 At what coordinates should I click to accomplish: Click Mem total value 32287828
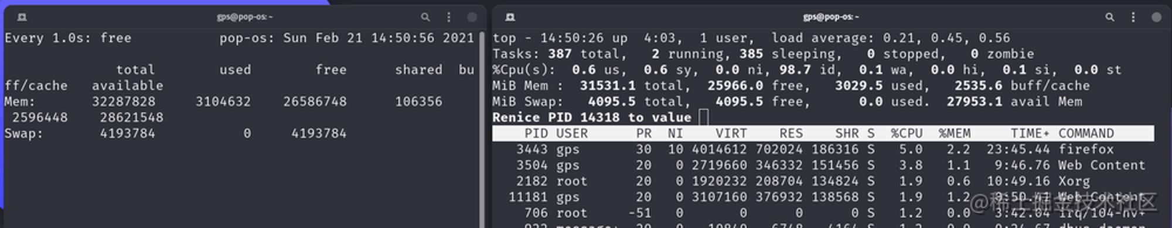point(124,102)
